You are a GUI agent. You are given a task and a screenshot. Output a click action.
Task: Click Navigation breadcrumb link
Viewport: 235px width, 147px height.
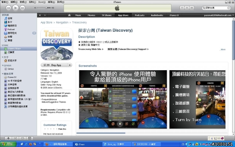point(62,22)
